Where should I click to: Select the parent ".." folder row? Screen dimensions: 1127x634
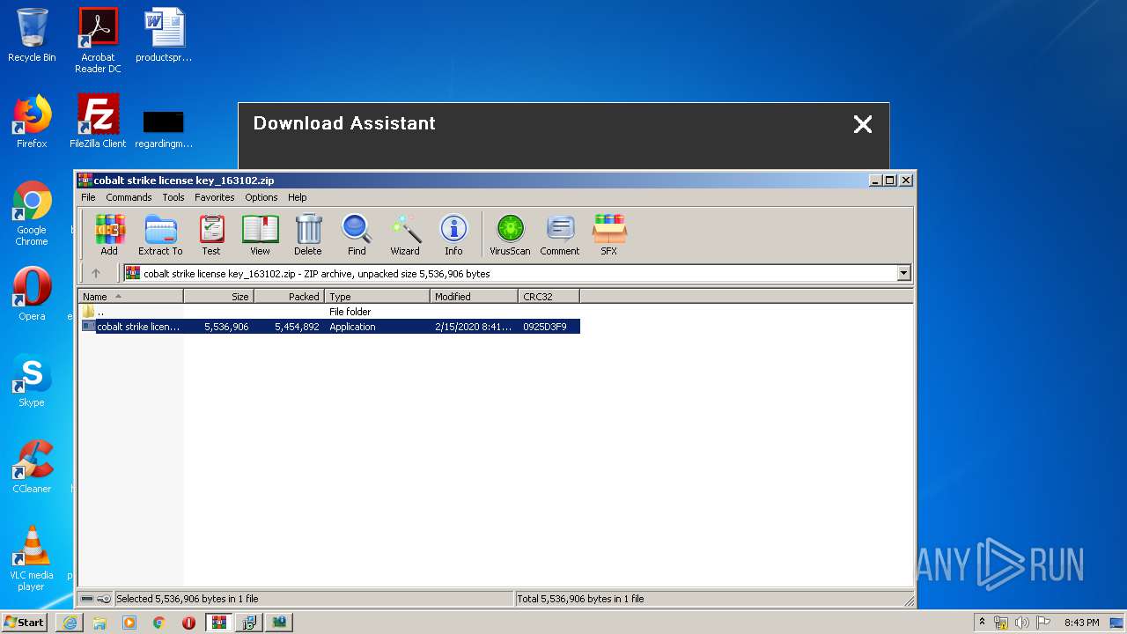pyautogui.click(x=329, y=312)
